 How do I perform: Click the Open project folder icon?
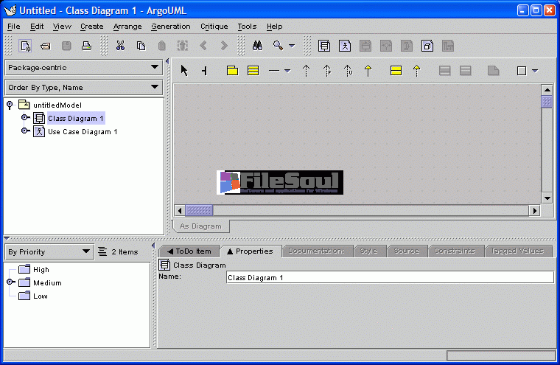point(46,46)
